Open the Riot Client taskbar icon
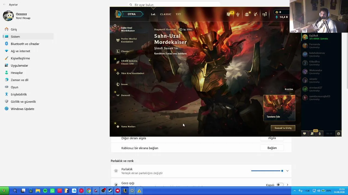 (117, 191)
